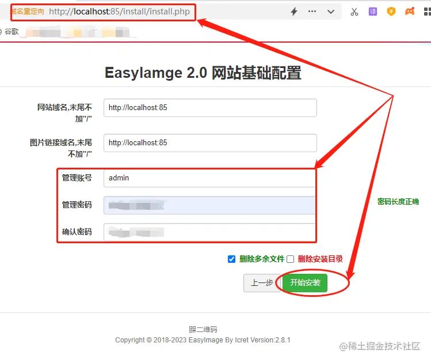The height and width of the screenshot is (362, 431).
Task: Focus the 图片链接域名 image domain field
Action: point(210,143)
